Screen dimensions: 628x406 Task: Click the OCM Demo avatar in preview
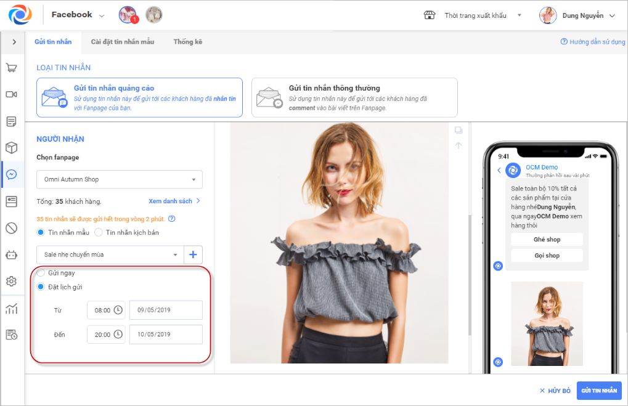pyautogui.click(x=513, y=170)
